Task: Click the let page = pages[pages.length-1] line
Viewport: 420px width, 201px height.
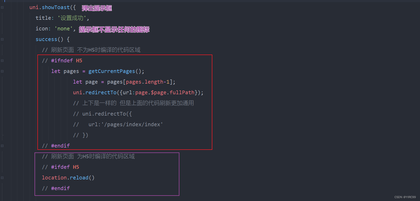Action: click(124, 82)
